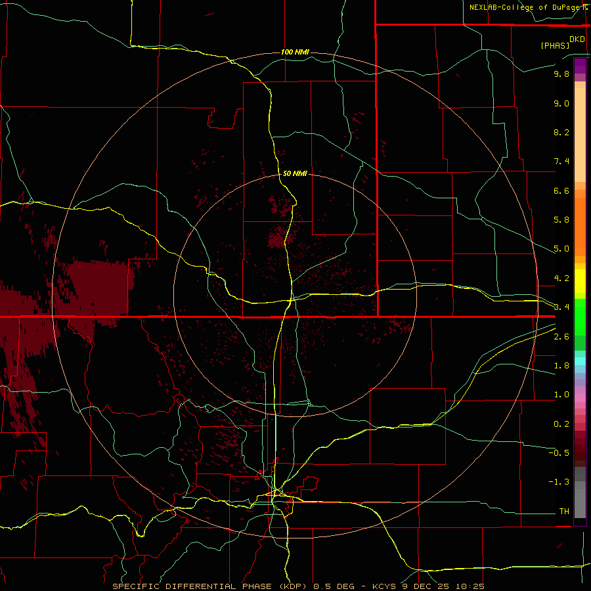Select the 8.2 legend value
The height and width of the screenshot is (591, 591).
[561, 132]
